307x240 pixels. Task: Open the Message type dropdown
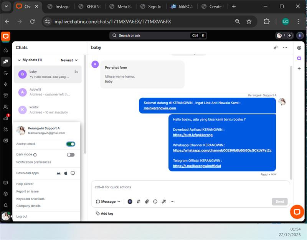(x=108, y=202)
